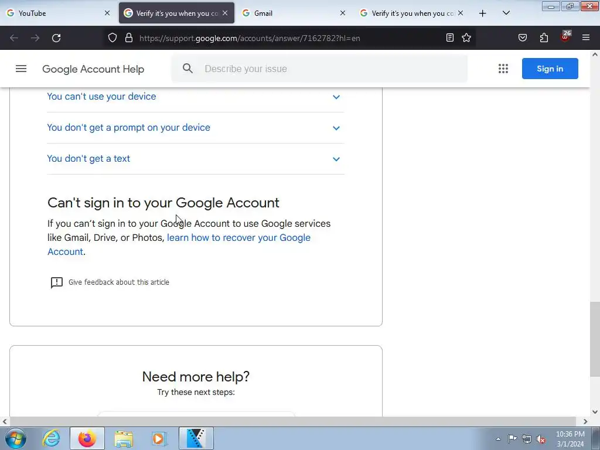Click the Google Account Help title
The height and width of the screenshot is (450, 600).
tap(93, 69)
